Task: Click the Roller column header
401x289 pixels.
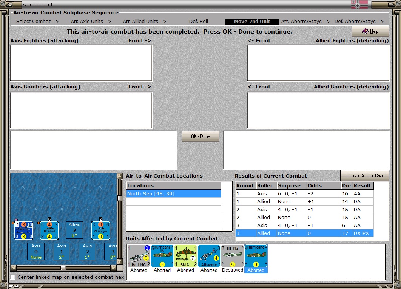Action: click(267, 185)
